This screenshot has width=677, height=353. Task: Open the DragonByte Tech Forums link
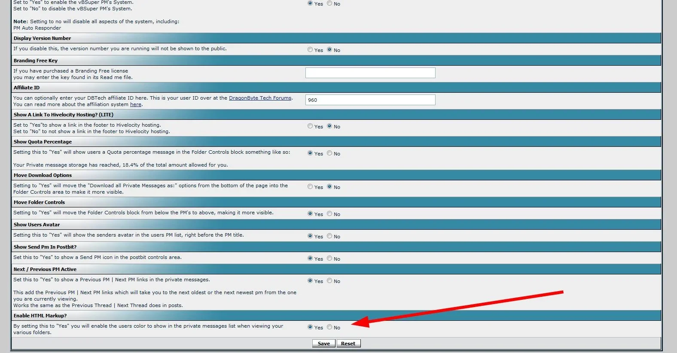pyautogui.click(x=260, y=98)
